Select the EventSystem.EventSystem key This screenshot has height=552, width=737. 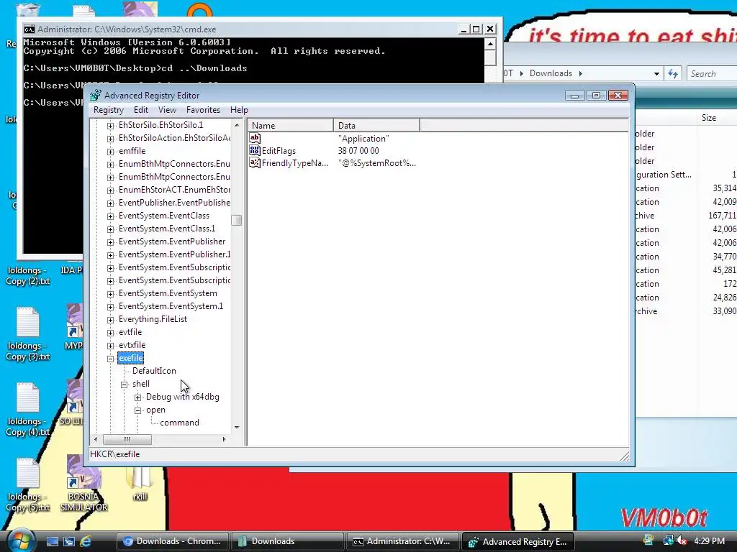168,293
